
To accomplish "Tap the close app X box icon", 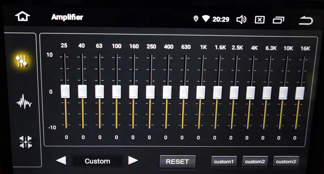I will point(260,20).
